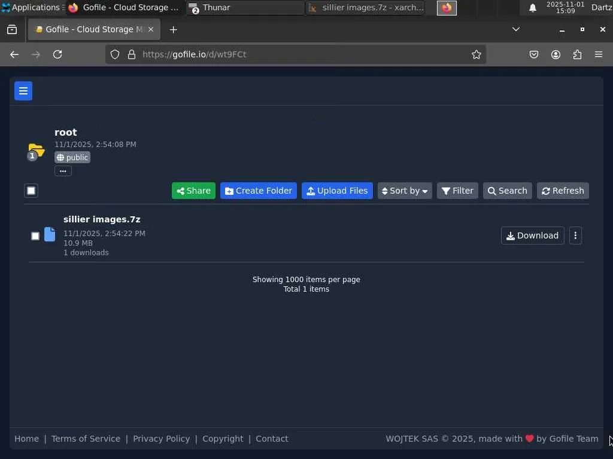Screen dimensions: 613x459
Task: Switch to Gofile - Cloud Storage taskbar entry
Action: click(x=125, y=8)
